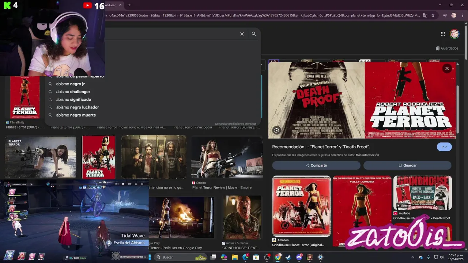The height and width of the screenshot is (263, 468).
Task: Select suggestion "abismo significado"
Action: 73,99
